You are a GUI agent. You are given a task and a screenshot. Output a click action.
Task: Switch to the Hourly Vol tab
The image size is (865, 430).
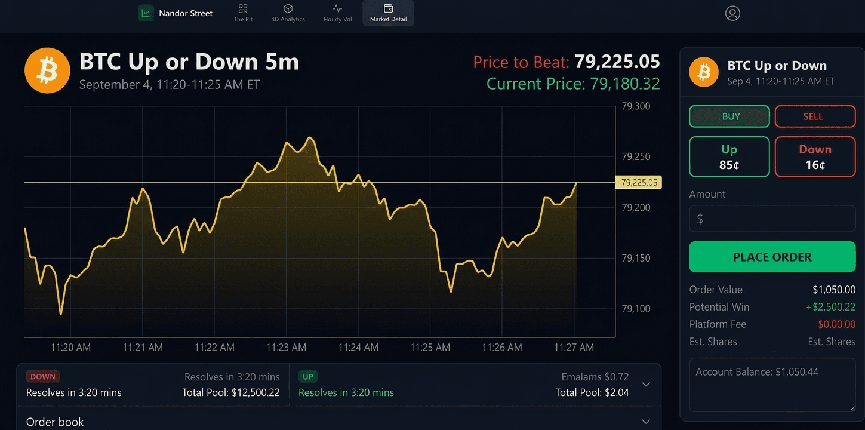[x=337, y=13]
